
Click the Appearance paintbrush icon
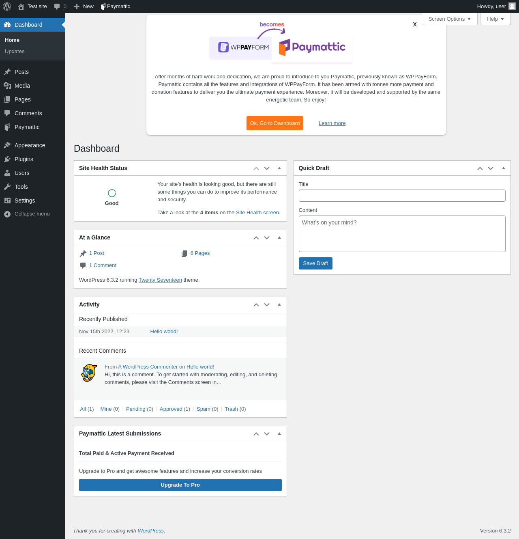point(7,145)
